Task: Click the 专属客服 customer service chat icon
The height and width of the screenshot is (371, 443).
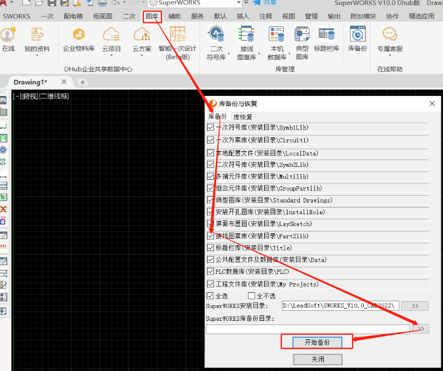Action: tap(390, 34)
